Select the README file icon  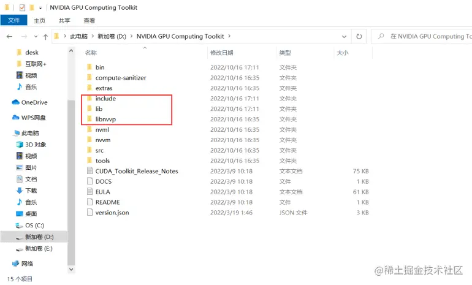click(x=89, y=202)
